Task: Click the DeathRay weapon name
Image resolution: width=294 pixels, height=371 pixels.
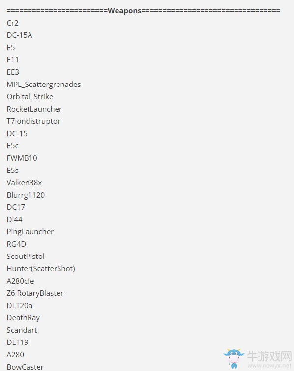Action: [x=23, y=318]
